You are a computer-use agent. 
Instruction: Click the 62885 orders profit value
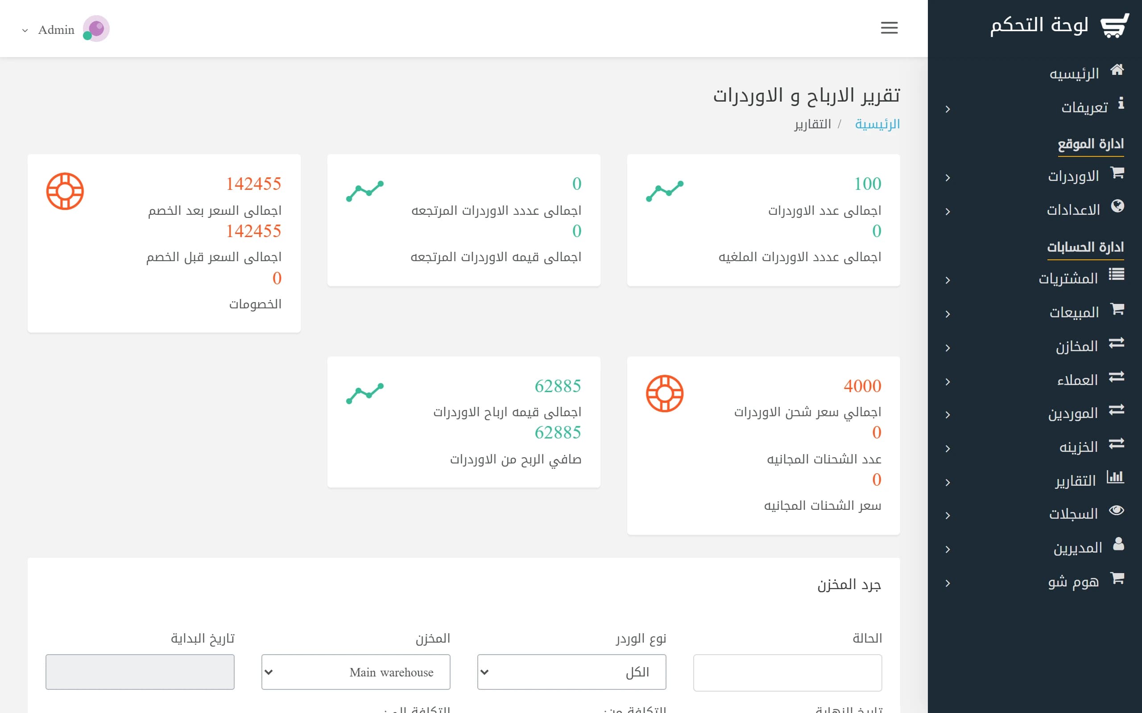(557, 386)
